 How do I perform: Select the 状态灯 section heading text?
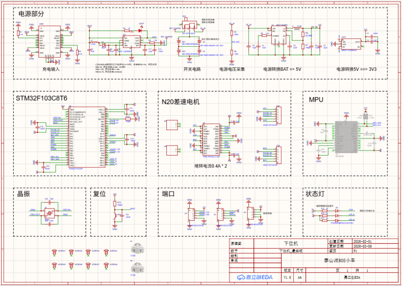pyautogui.click(x=316, y=194)
